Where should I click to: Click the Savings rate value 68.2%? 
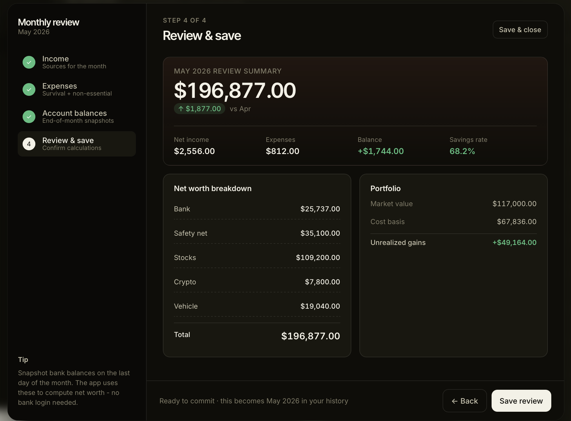(462, 151)
